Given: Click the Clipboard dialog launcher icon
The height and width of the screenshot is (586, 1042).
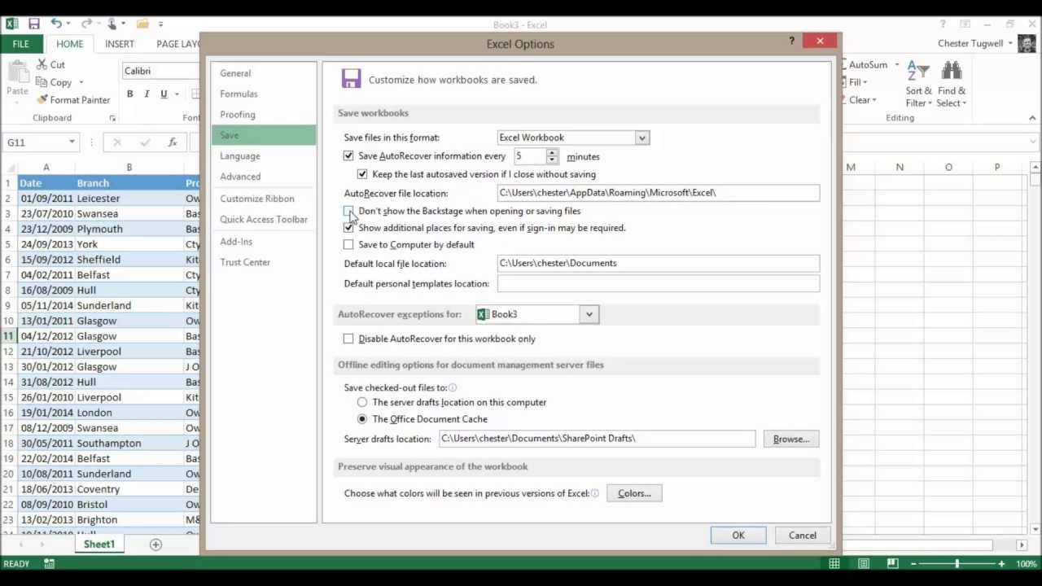Looking at the screenshot, I should coord(112,119).
